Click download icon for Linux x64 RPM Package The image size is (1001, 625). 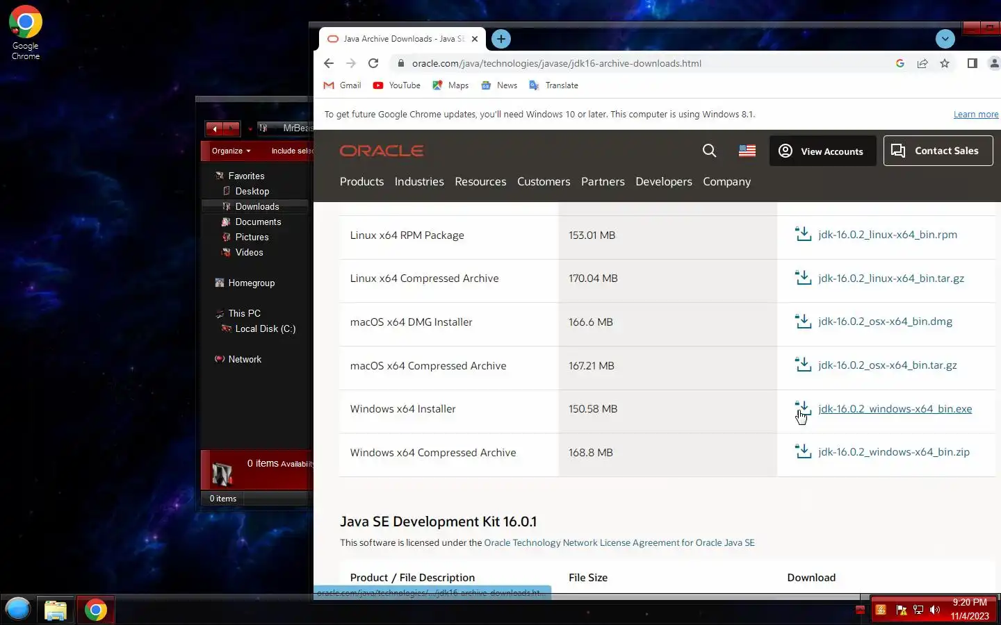803,234
